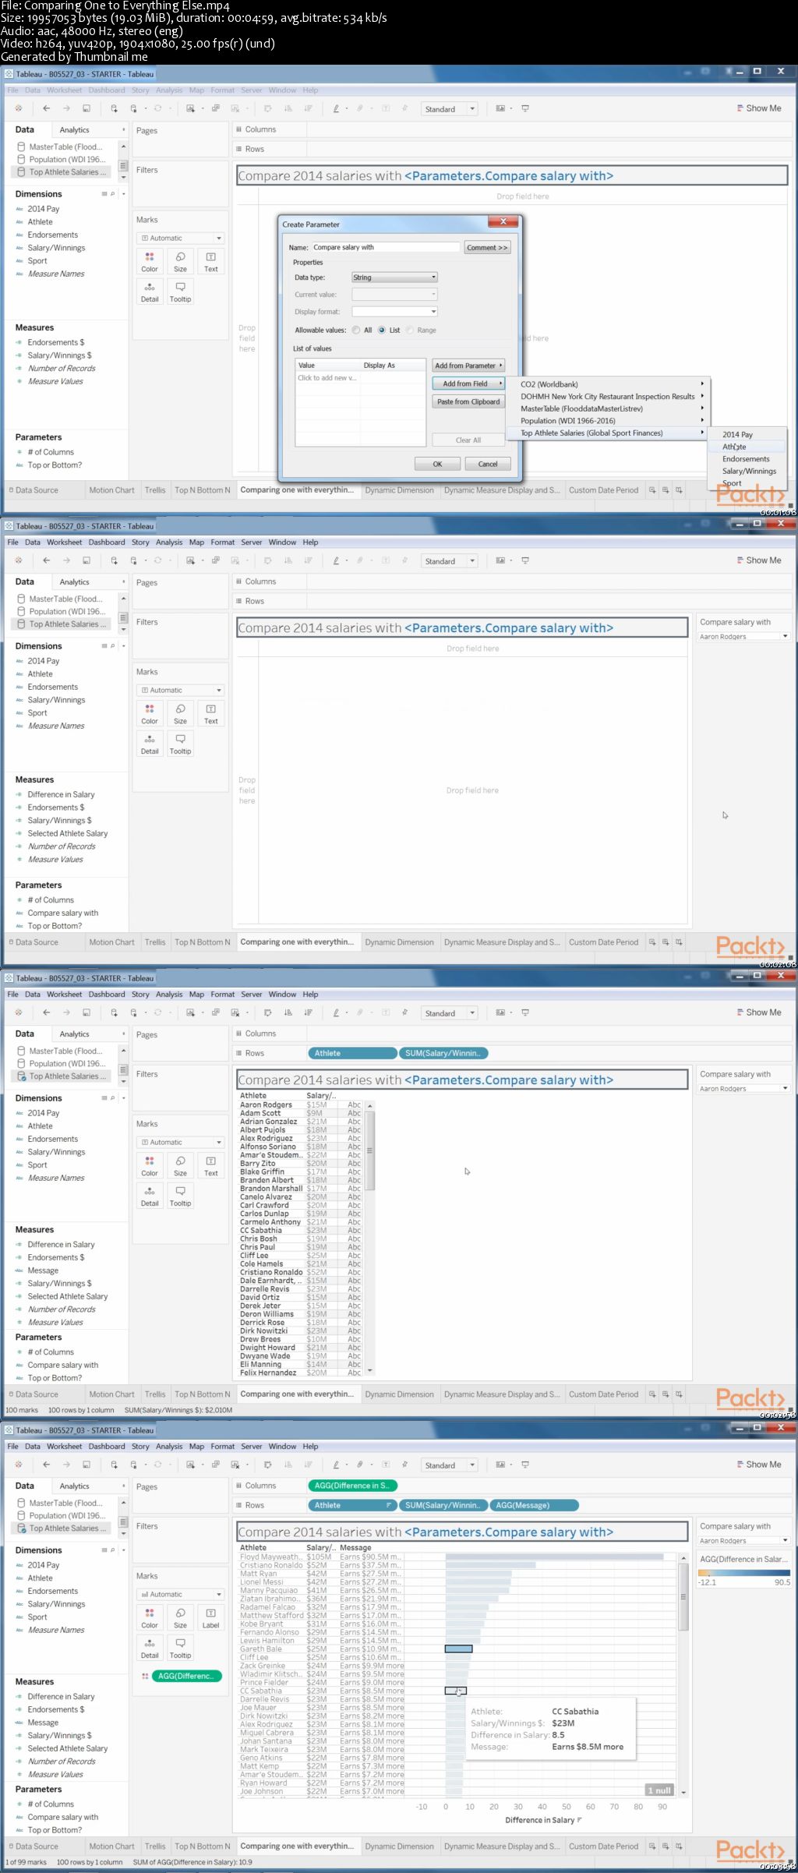Click Tableau start page logo in empty-view frame
The image size is (798, 1873).
click(19, 560)
